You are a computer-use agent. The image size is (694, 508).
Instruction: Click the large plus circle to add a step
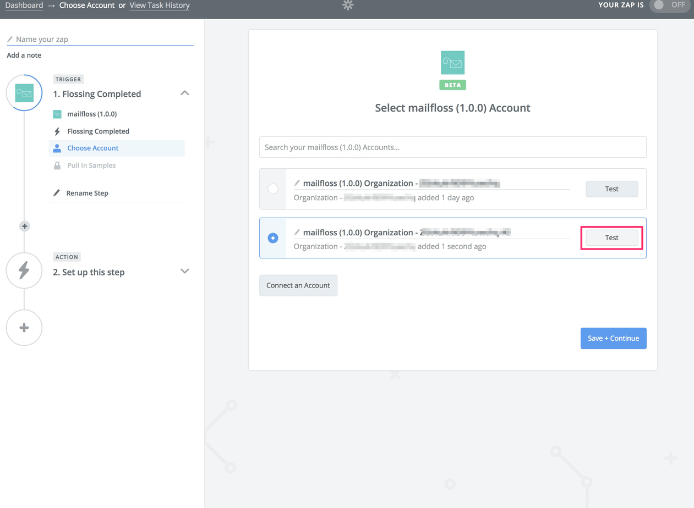click(24, 328)
